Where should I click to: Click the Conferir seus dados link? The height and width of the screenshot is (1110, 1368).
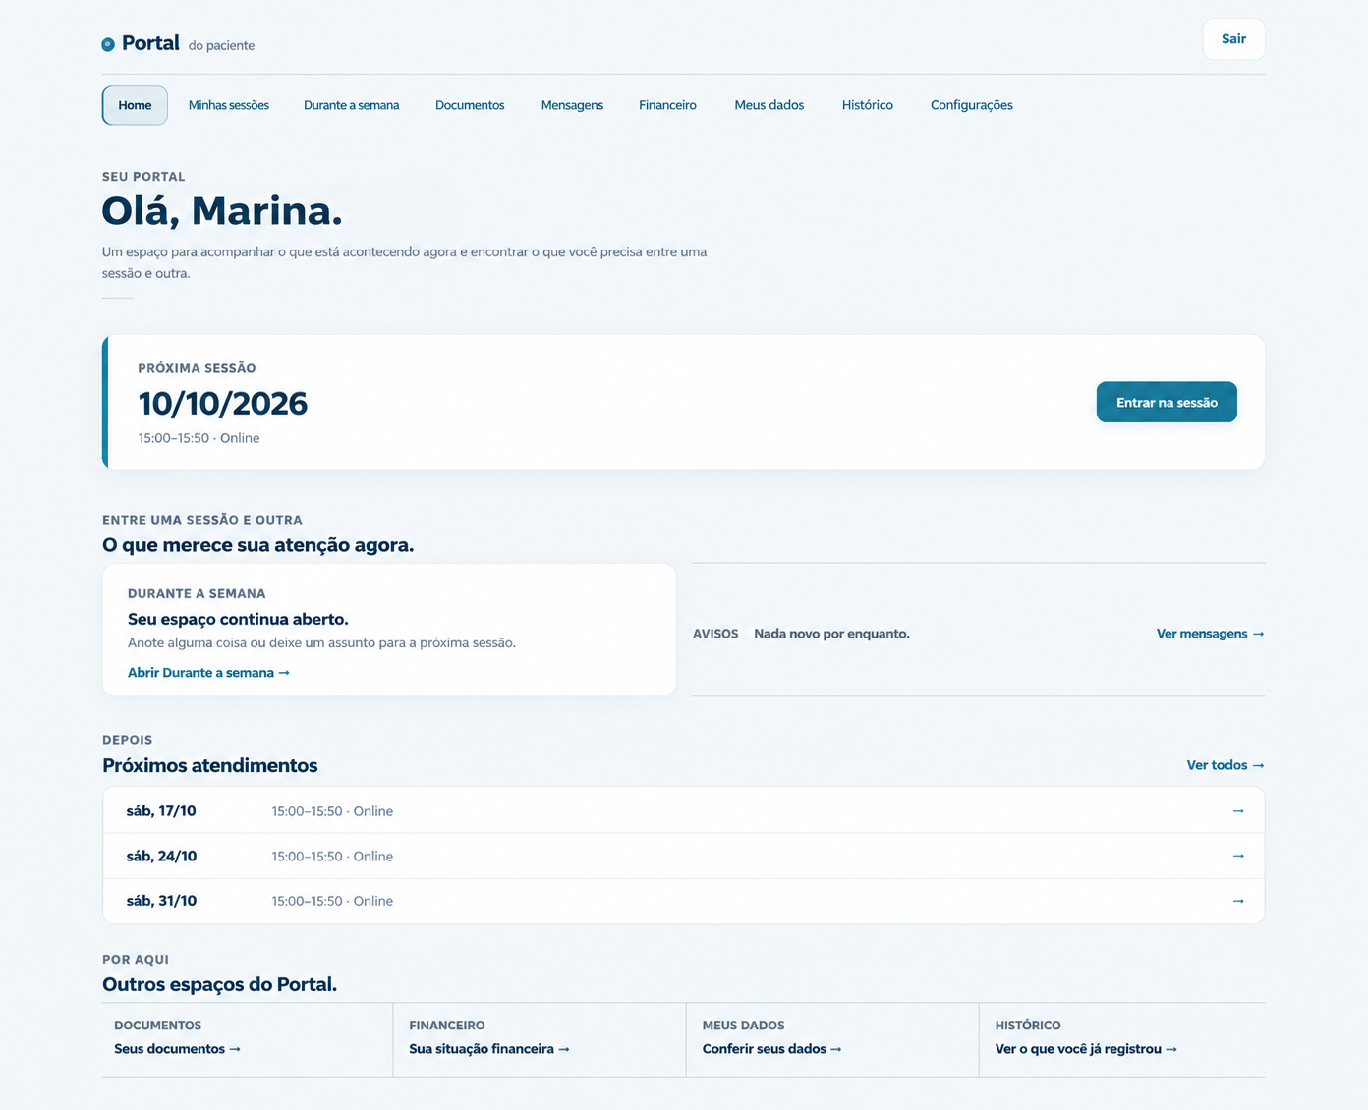(772, 1049)
